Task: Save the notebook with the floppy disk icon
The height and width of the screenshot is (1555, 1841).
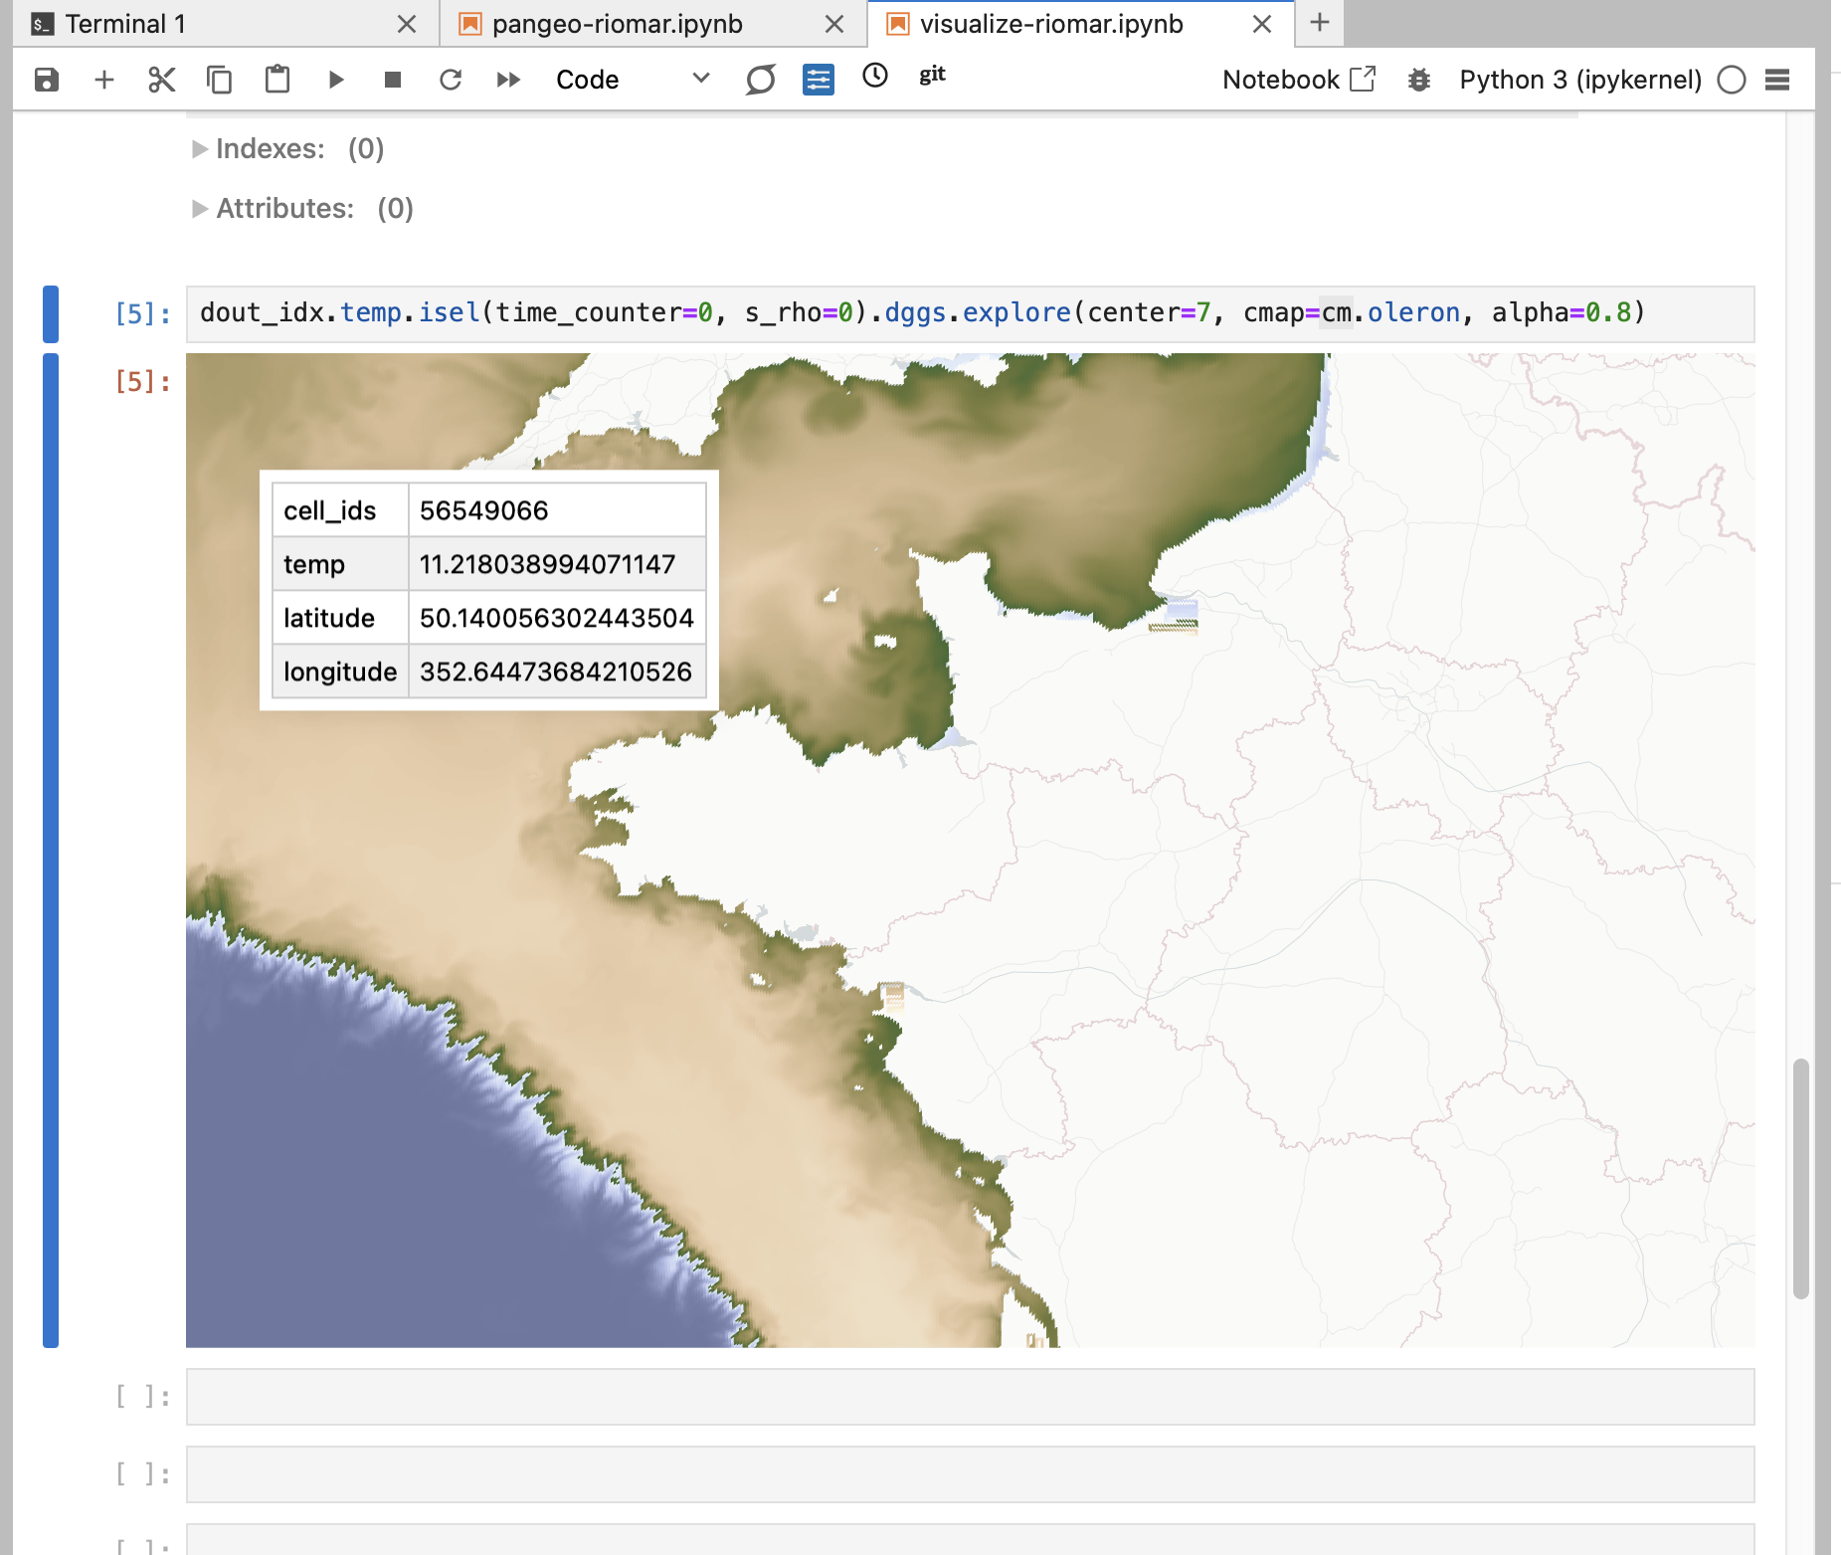Action: [47, 80]
